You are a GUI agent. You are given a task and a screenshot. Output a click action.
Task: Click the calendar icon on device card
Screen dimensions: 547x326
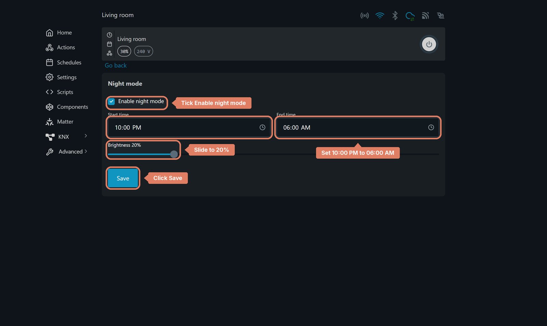coord(109,44)
